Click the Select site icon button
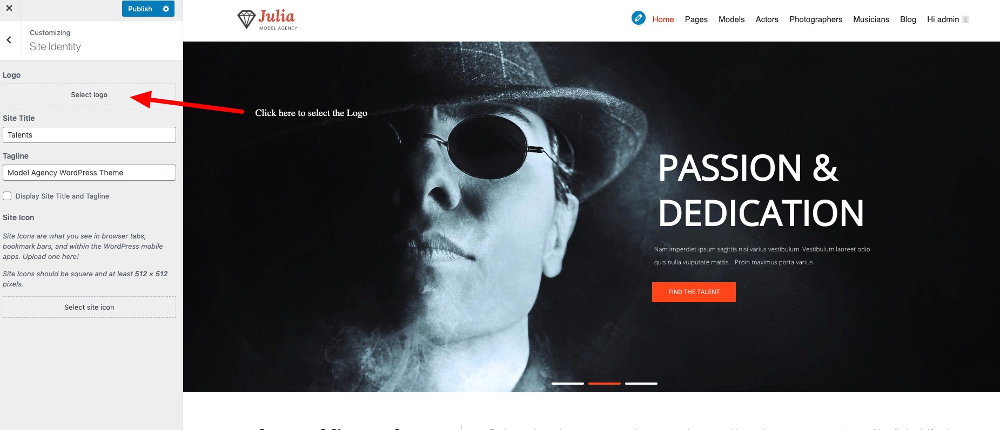This screenshot has height=430, width=1000. point(89,307)
